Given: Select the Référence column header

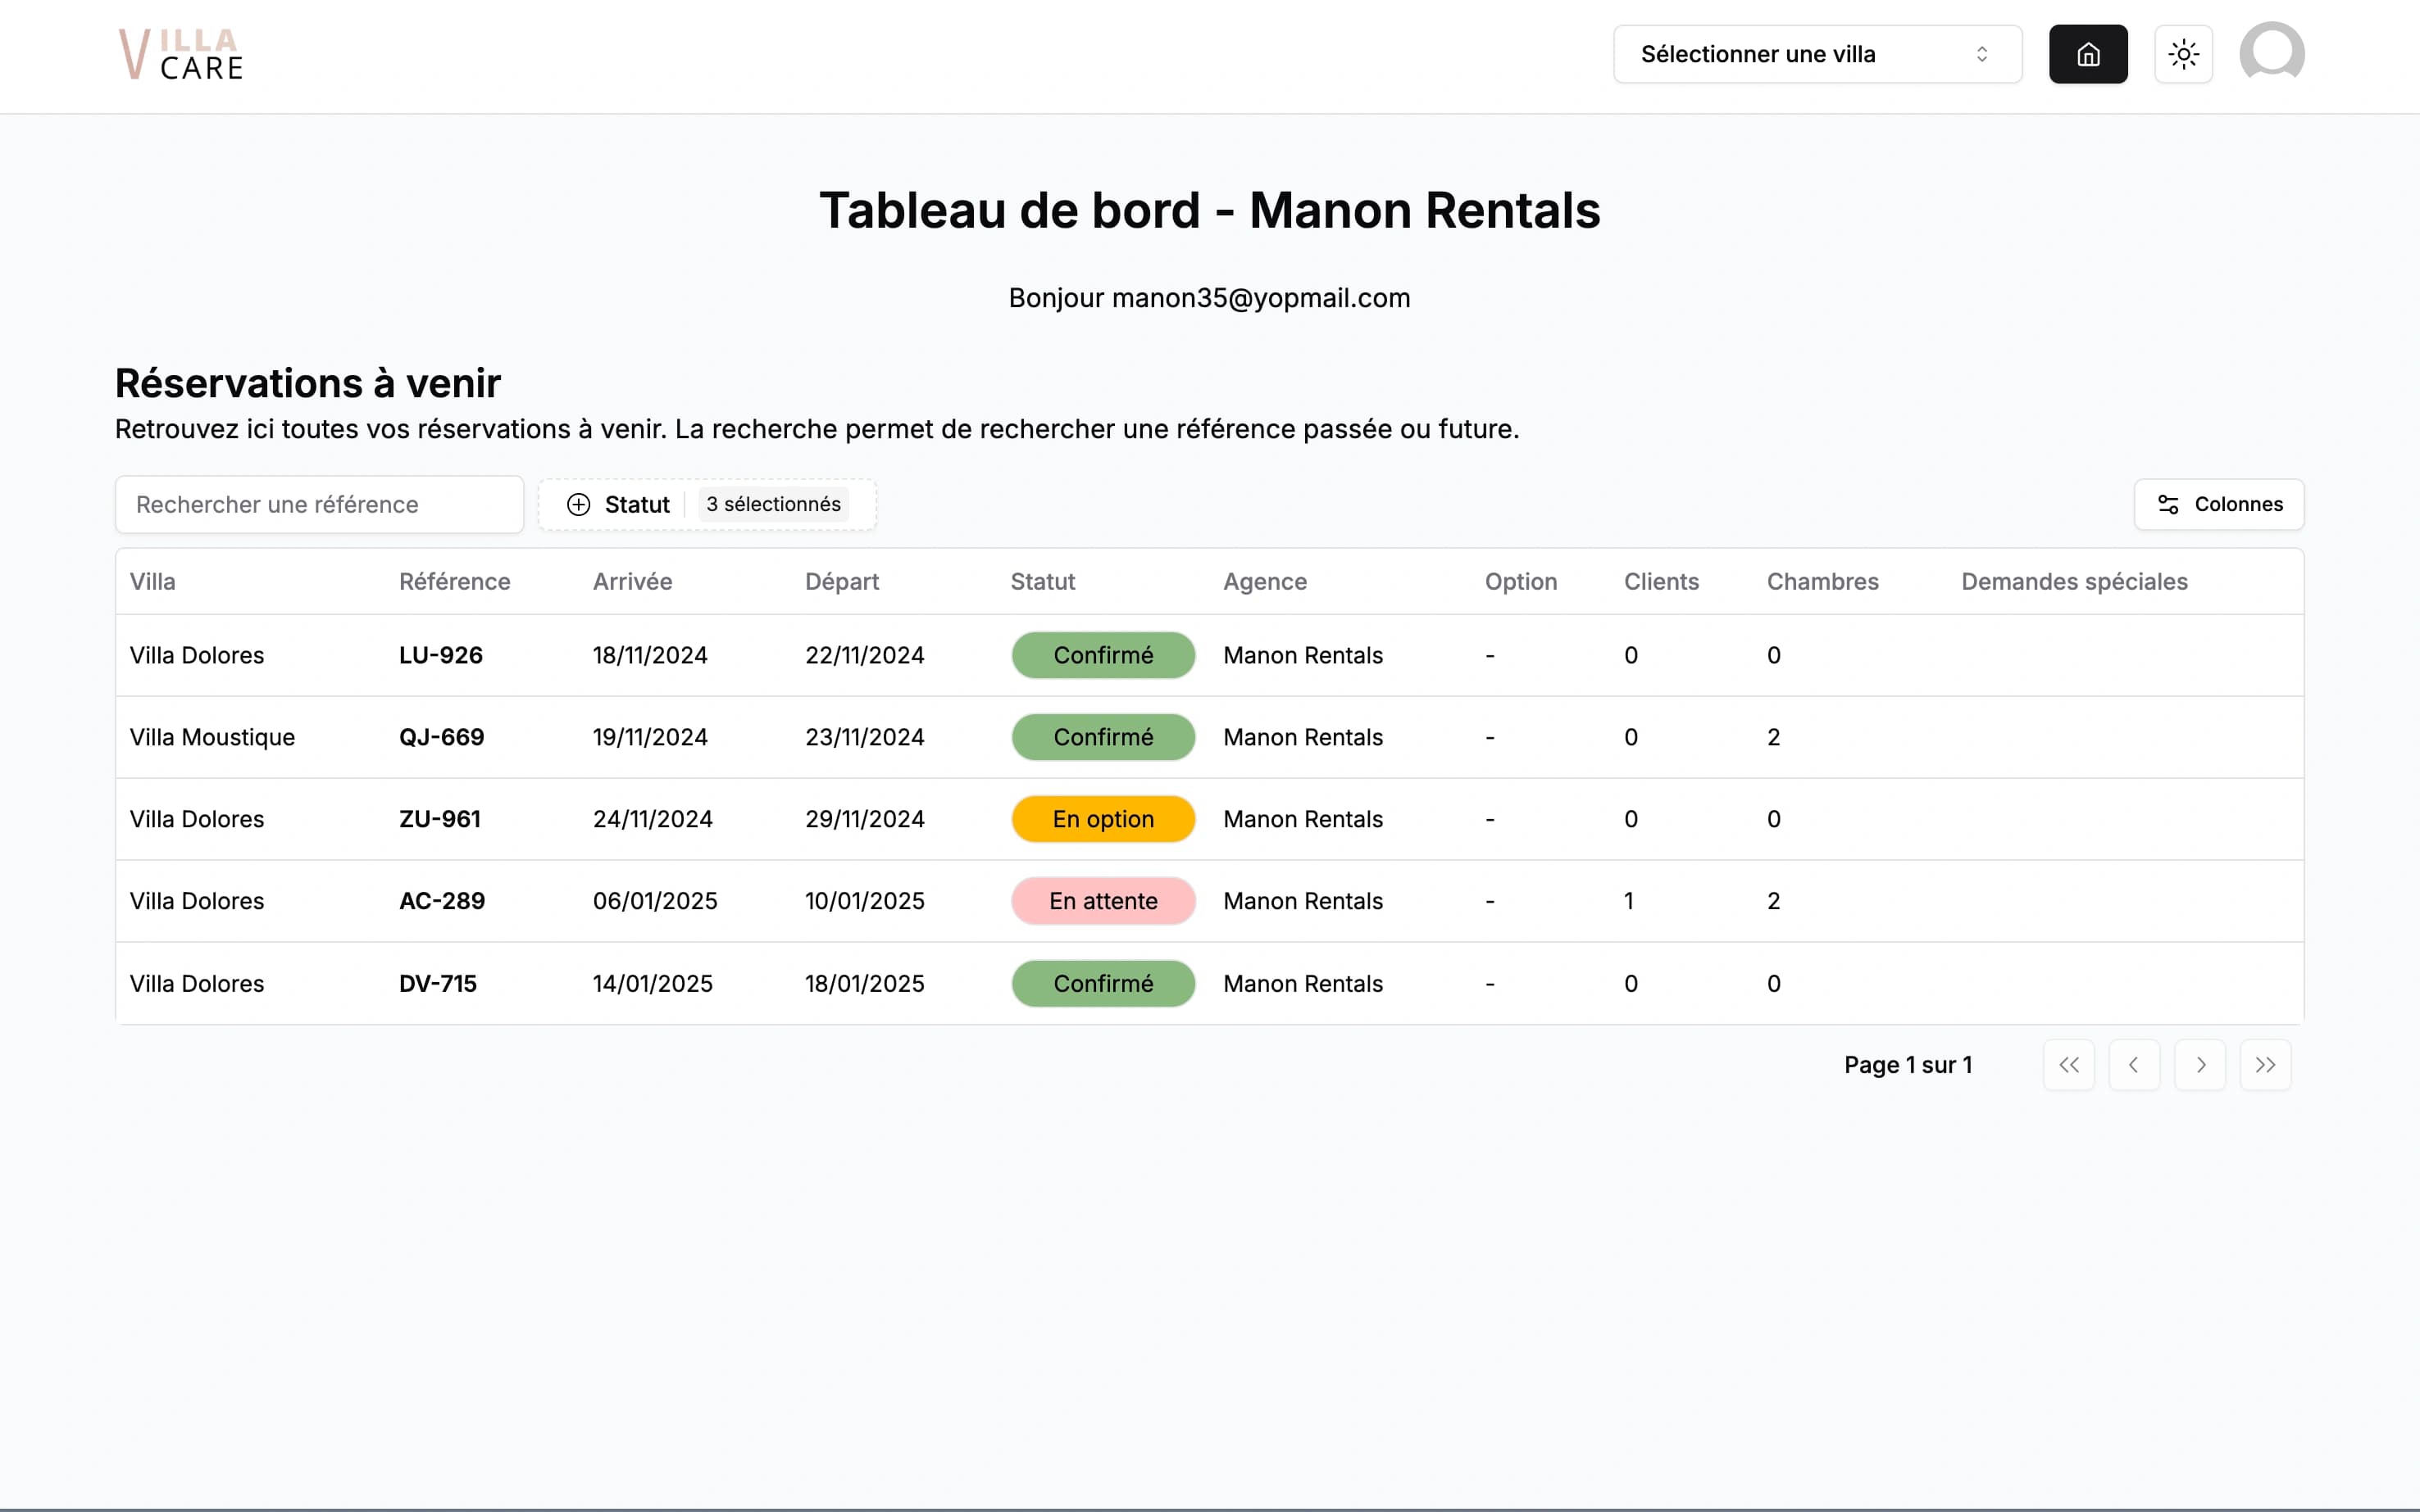Looking at the screenshot, I should point(454,581).
